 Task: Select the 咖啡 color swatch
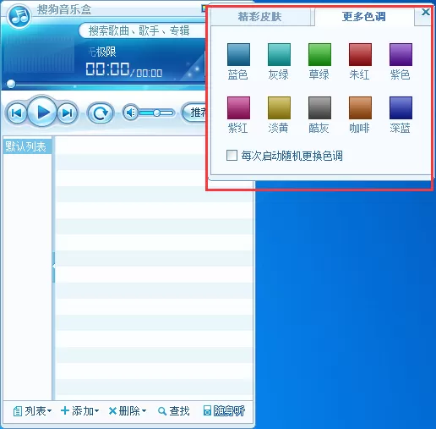coord(360,108)
